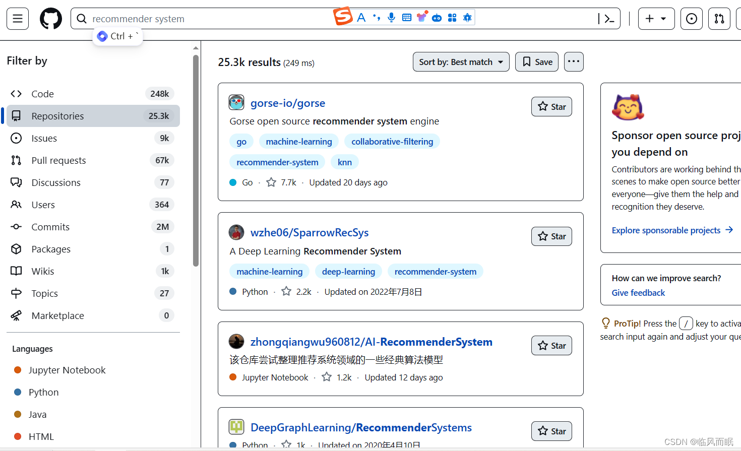Open the Pull requests icon in header
Screen dimensions: 741x451
(719, 19)
